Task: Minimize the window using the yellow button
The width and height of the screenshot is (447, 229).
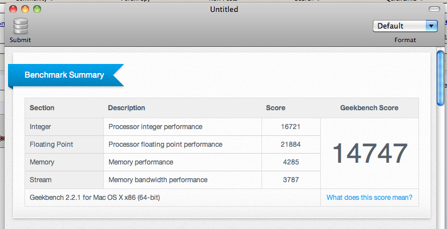Action: [x=25, y=9]
